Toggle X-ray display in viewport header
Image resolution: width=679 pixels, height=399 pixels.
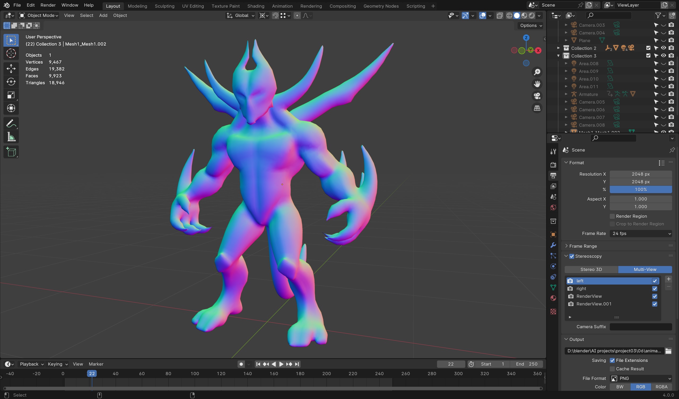(x=499, y=16)
